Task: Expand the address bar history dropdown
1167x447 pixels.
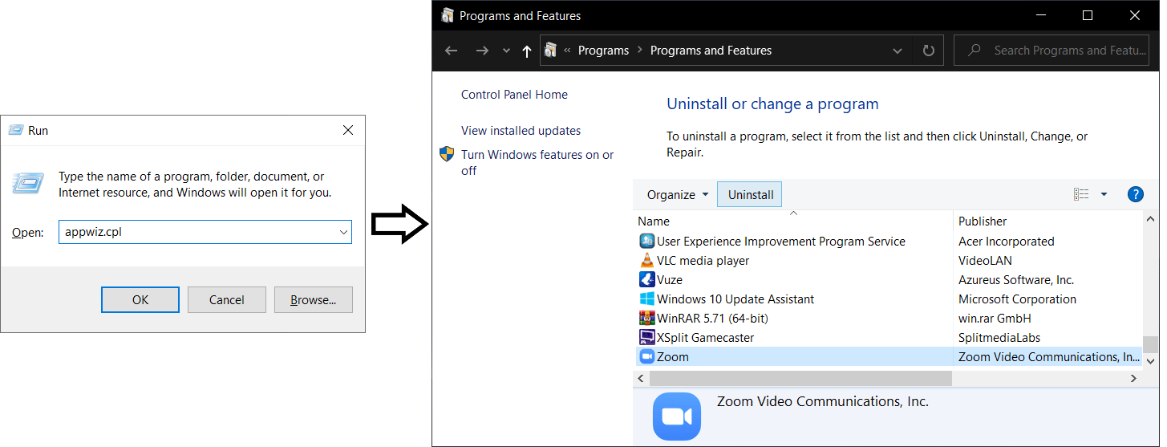Action: pos(898,51)
